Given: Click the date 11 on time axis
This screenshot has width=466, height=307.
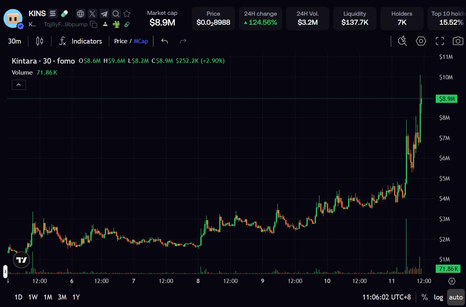Looking at the screenshot, I should tap(392, 281).
